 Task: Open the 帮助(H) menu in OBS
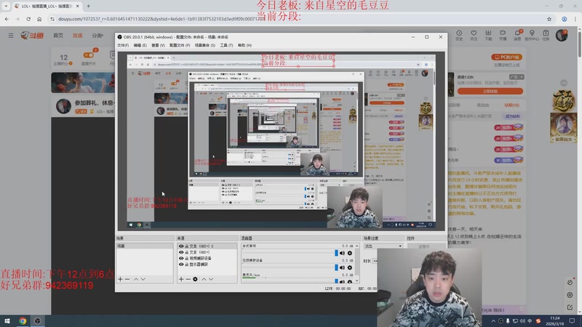point(244,45)
